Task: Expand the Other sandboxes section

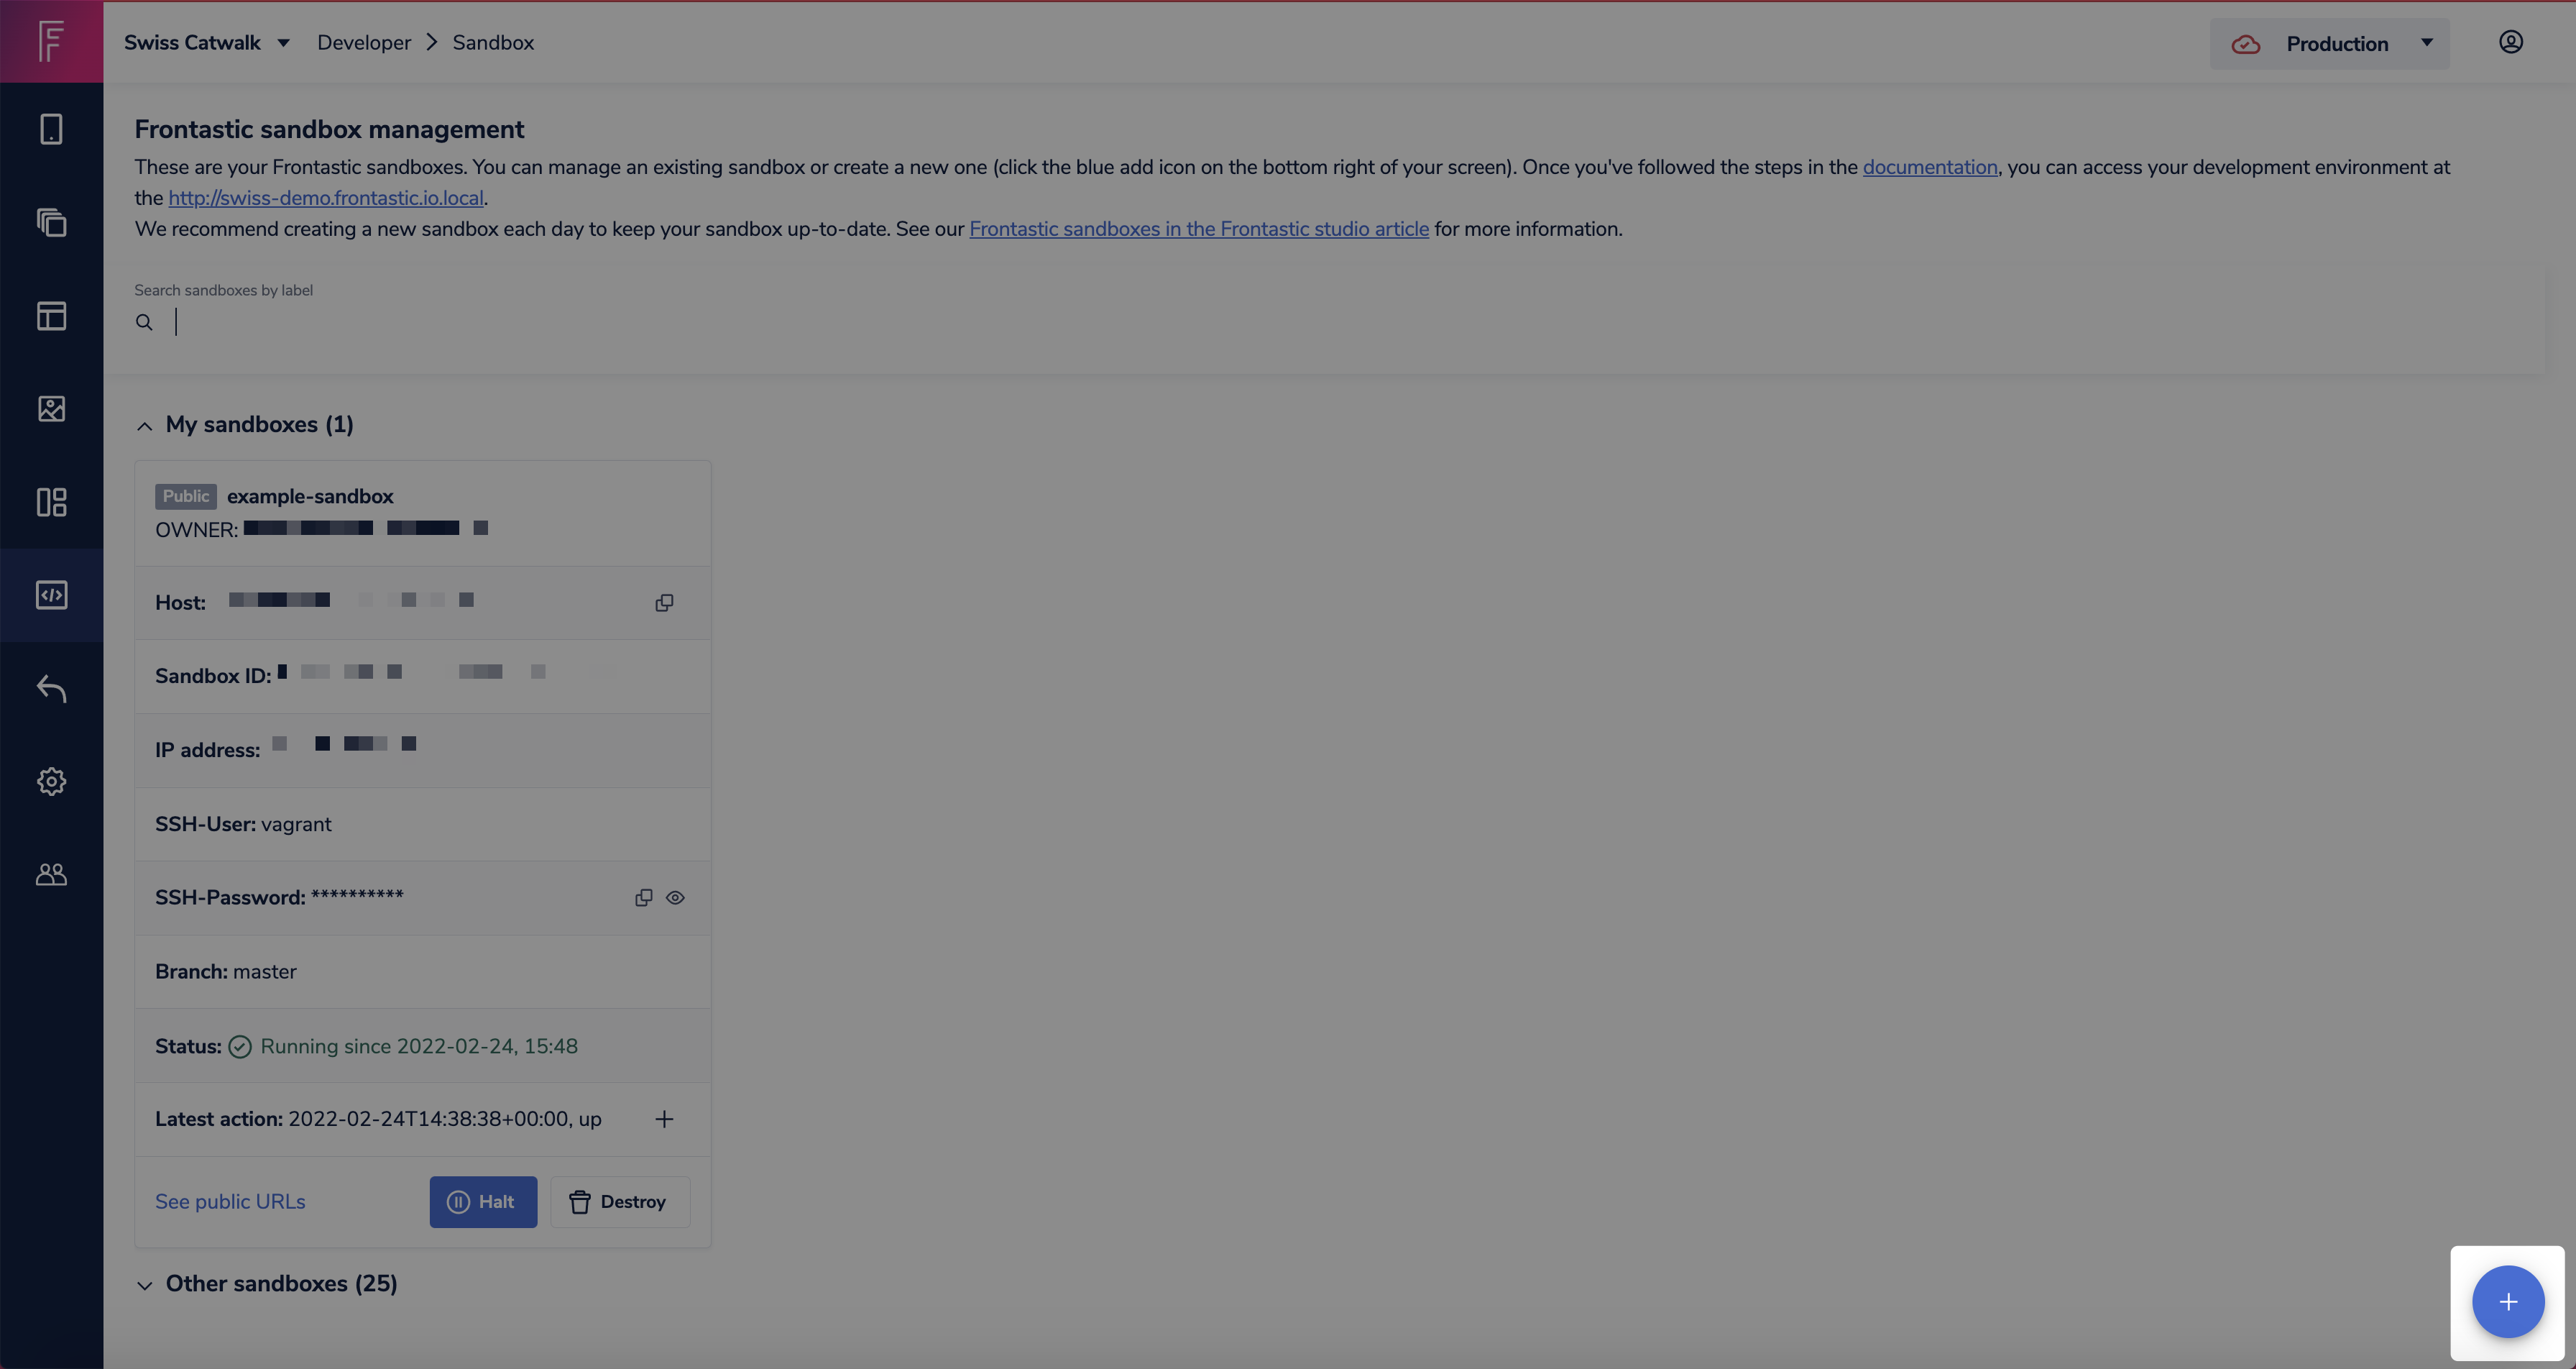Action: coord(145,1285)
